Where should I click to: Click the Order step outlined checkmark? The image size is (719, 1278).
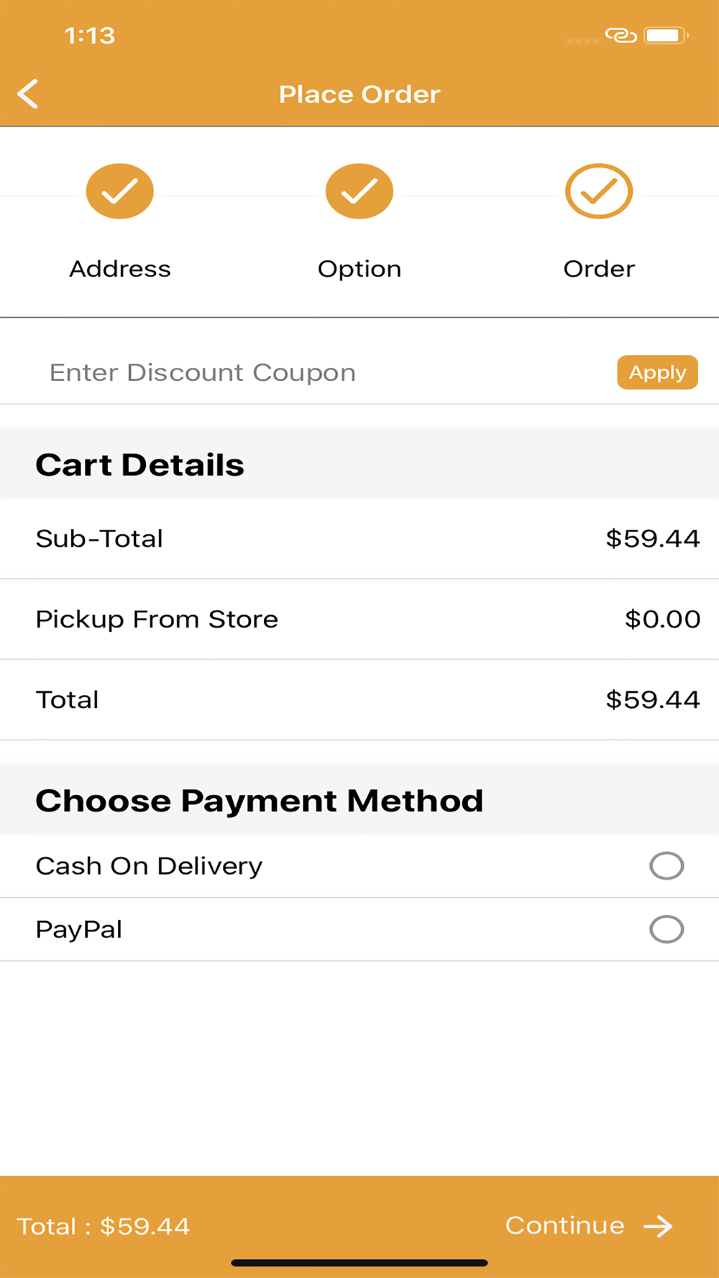[x=599, y=191]
